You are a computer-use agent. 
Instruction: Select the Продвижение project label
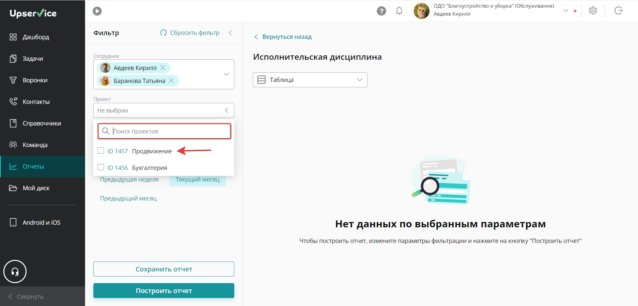pyautogui.click(x=152, y=151)
